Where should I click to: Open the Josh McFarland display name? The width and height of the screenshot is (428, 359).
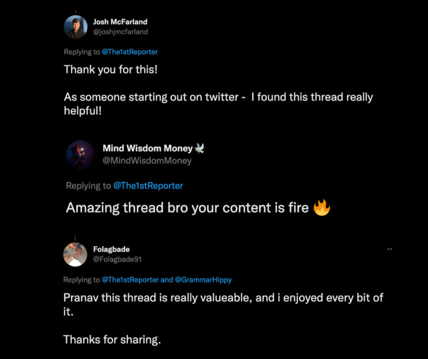point(120,22)
